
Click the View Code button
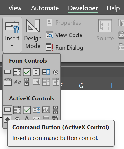point(64,35)
